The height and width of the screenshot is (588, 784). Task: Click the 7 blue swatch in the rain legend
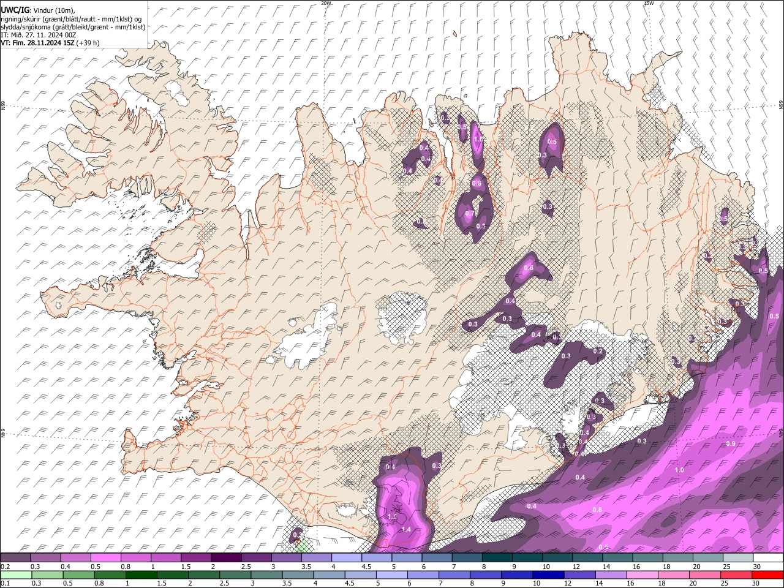coord(454,575)
